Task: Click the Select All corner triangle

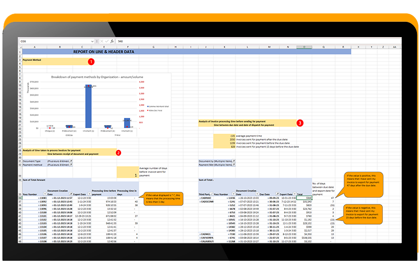Action: point(20,47)
